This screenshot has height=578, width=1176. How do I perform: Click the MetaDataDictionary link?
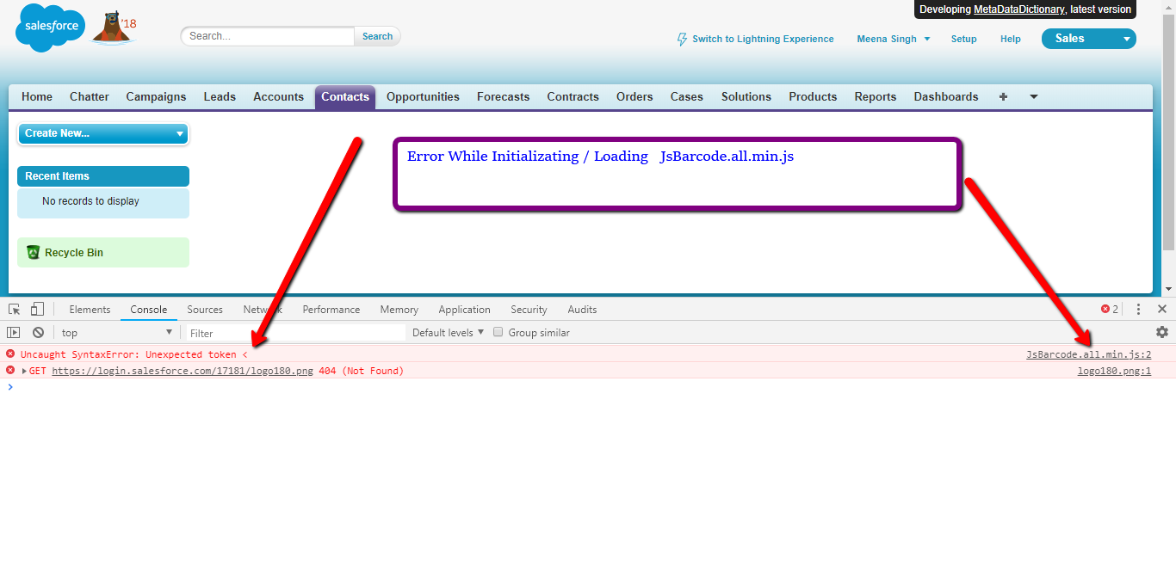[1019, 9]
